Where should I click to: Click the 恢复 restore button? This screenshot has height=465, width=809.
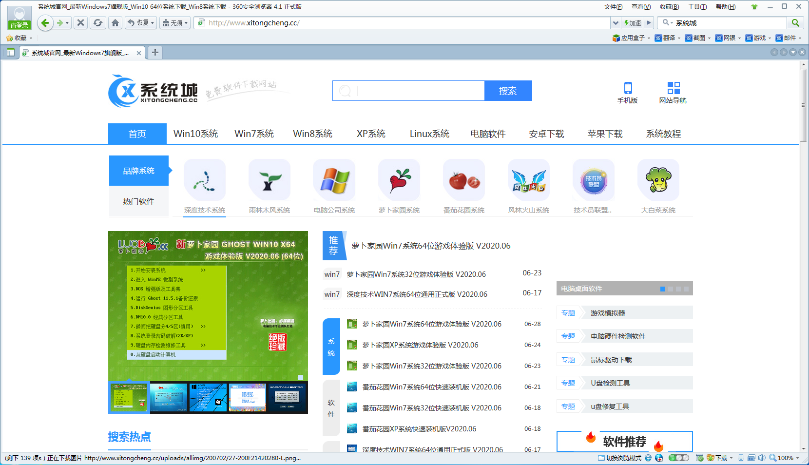(138, 23)
